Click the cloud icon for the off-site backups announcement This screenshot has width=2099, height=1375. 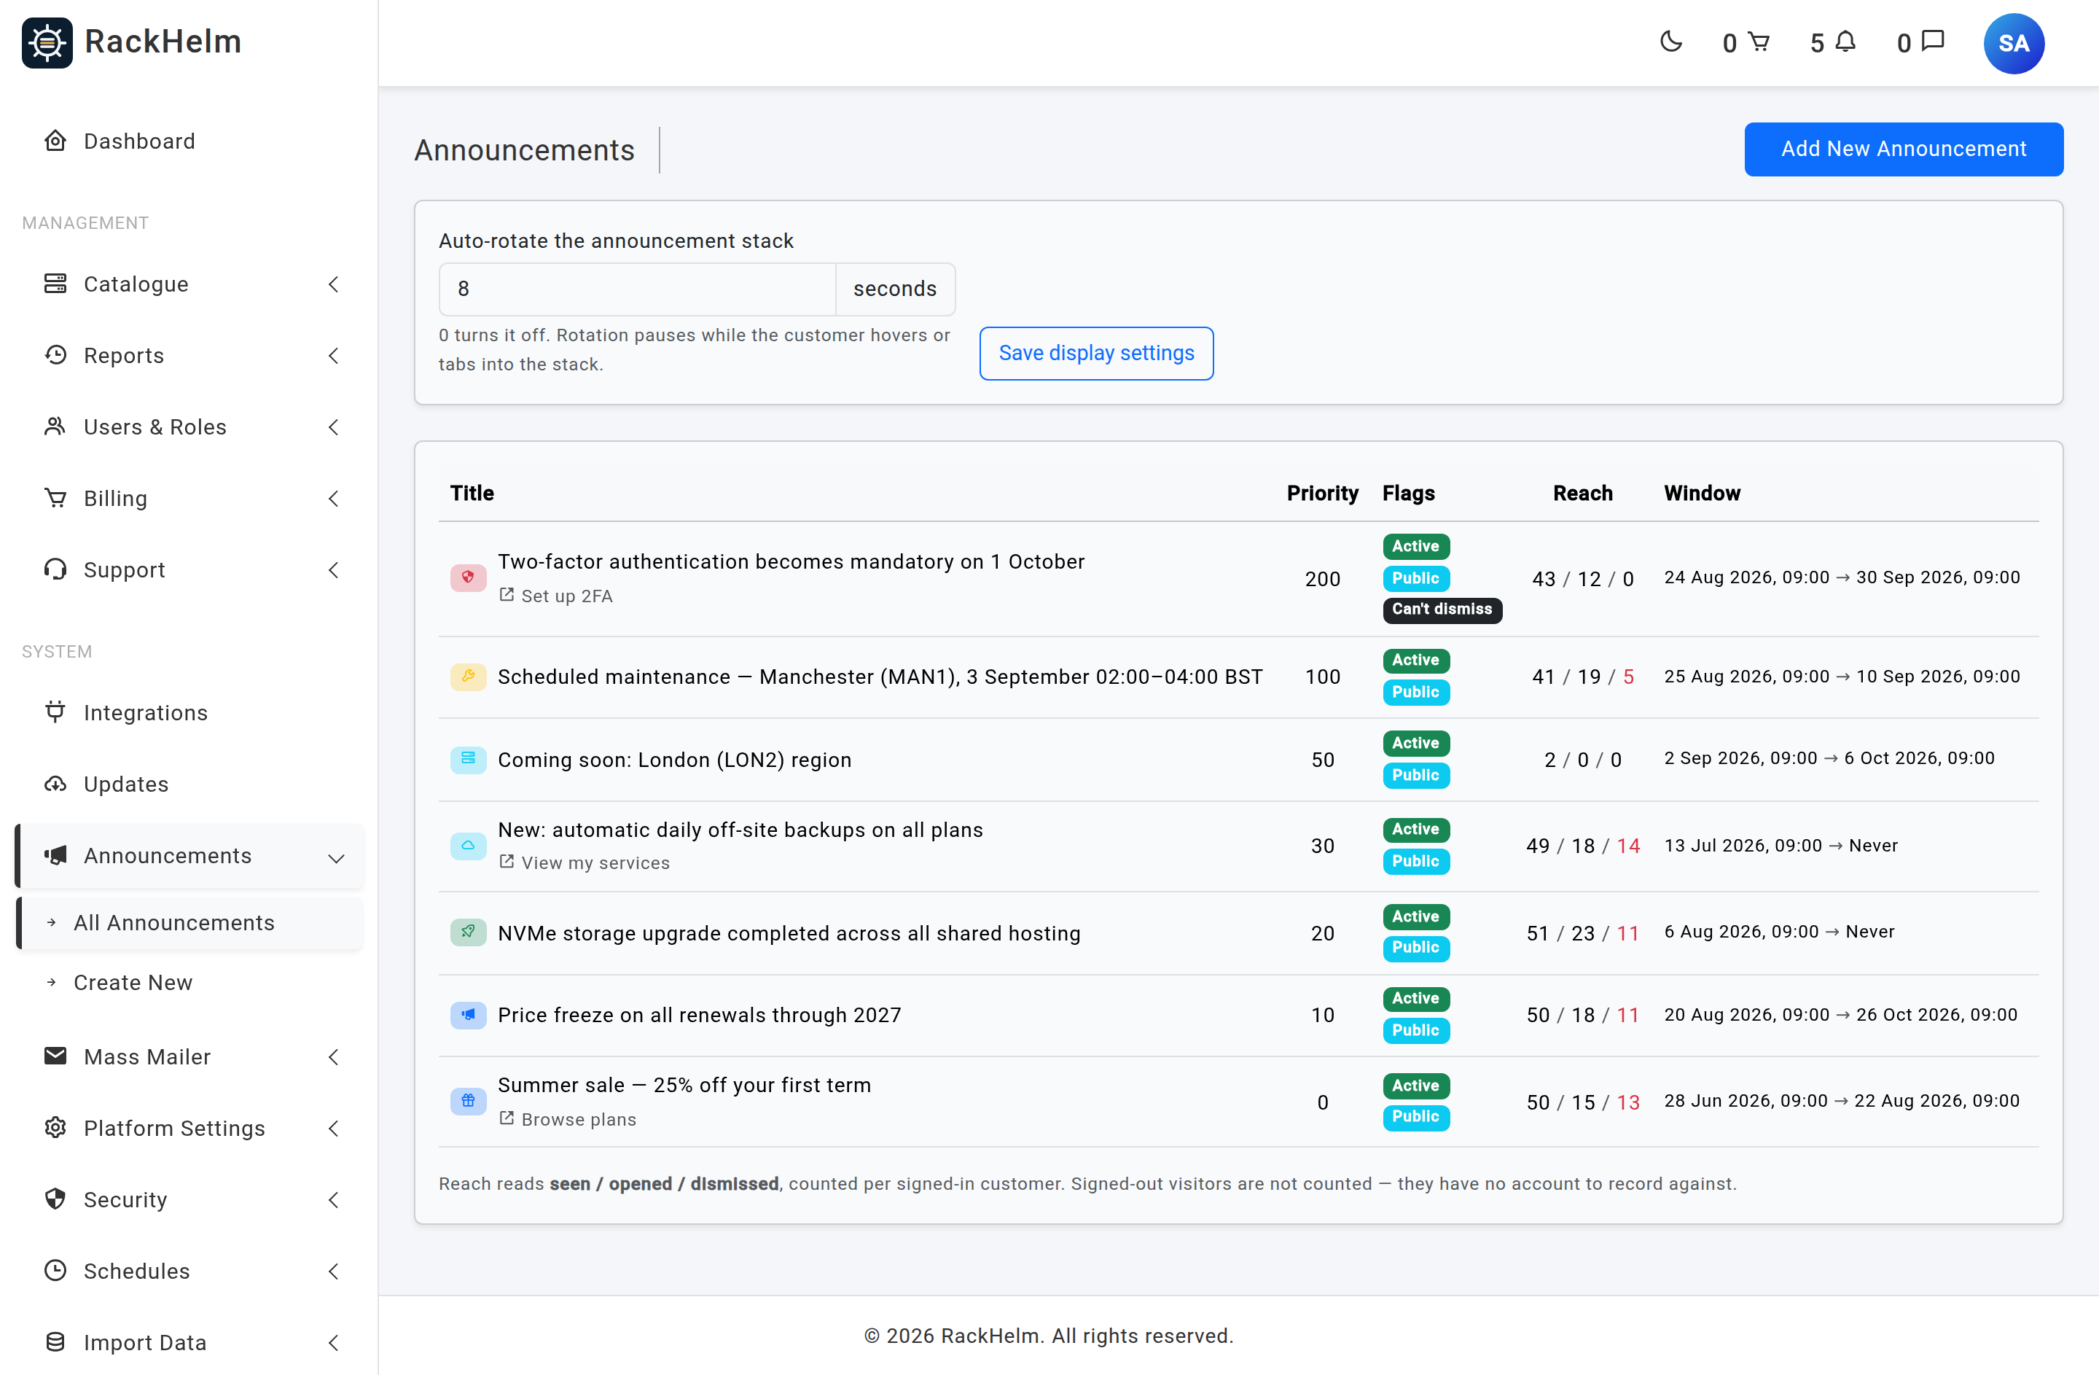pos(469,846)
